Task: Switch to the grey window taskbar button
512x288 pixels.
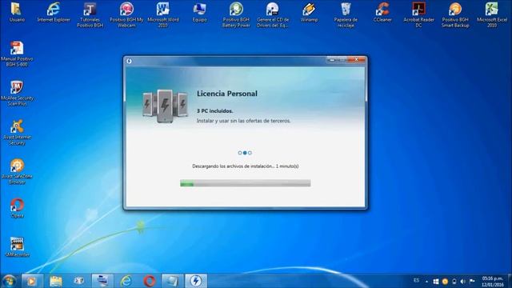Action: [x=172, y=281]
